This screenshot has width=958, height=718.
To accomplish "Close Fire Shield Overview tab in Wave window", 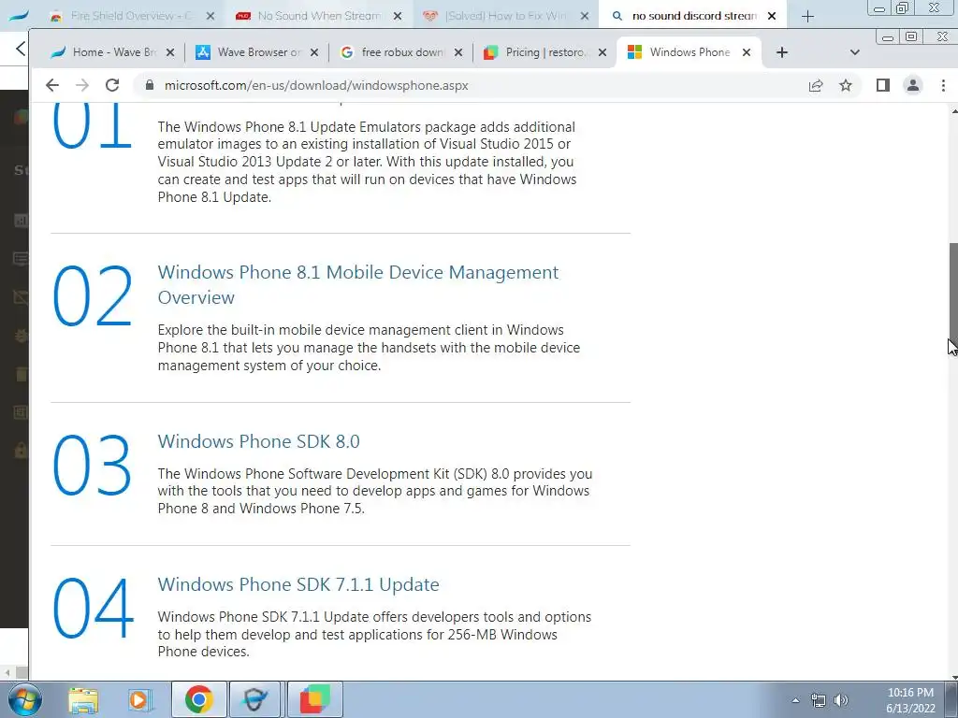I will pos(210,16).
